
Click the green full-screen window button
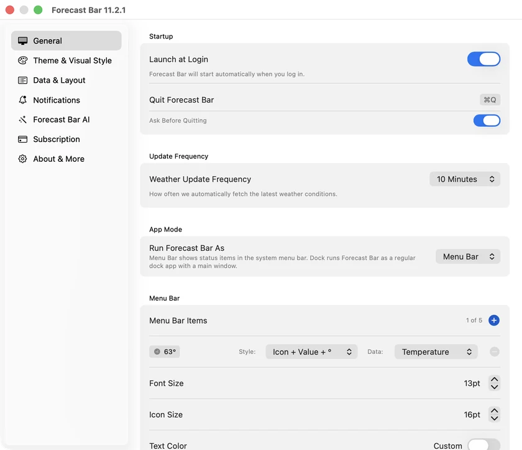[38, 10]
